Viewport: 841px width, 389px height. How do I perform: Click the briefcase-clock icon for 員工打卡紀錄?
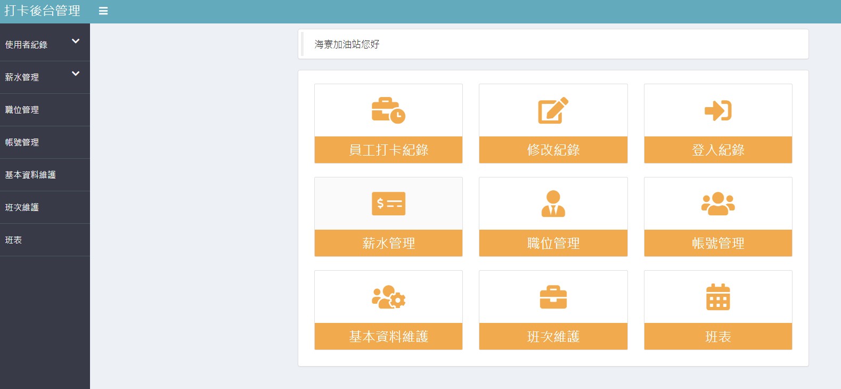tap(388, 110)
